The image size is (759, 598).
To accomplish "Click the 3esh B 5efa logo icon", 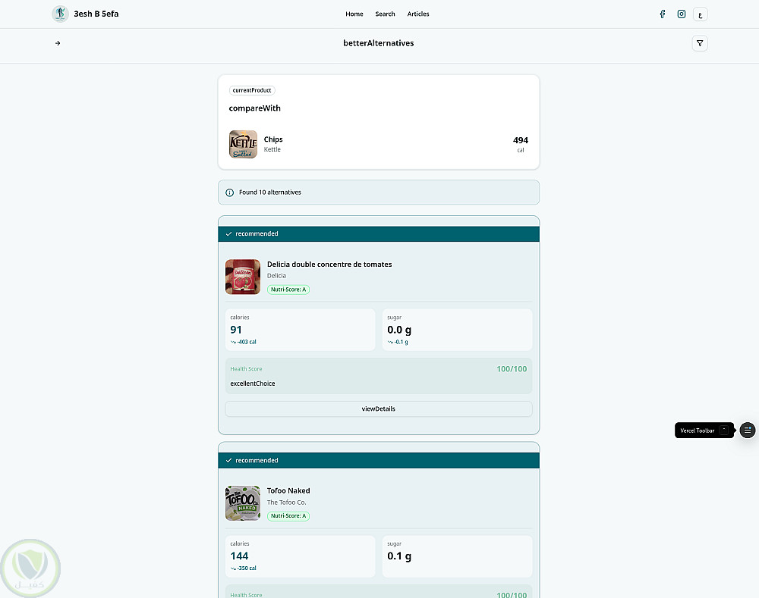I will point(60,14).
